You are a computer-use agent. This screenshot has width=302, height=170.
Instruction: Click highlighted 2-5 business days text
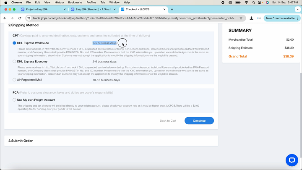tap(104, 43)
